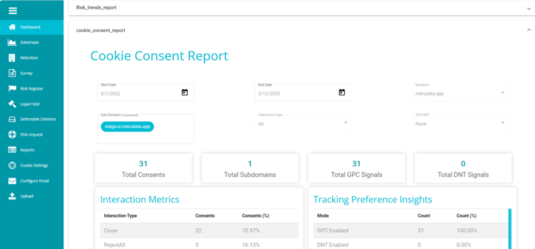Click the Survey document icon
Screen dimensions: 535x249
pyautogui.click(x=12, y=73)
